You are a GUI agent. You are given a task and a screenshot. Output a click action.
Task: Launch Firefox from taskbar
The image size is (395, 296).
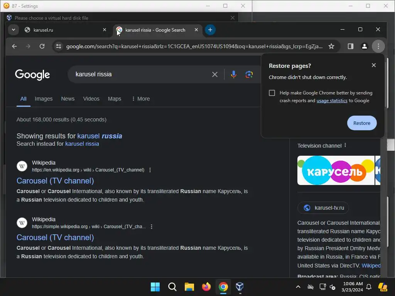click(206, 287)
